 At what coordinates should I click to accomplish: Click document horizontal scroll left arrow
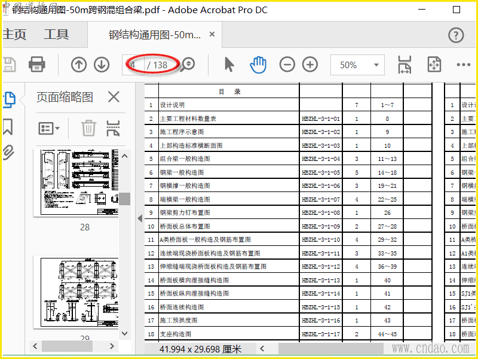click(262, 348)
